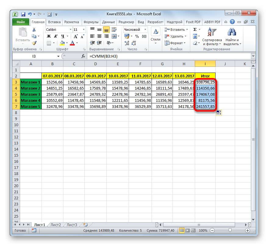Toggle bold formatting Ж
The width and height of the screenshot is (268, 246).
pyautogui.click(x=48, y=36)
